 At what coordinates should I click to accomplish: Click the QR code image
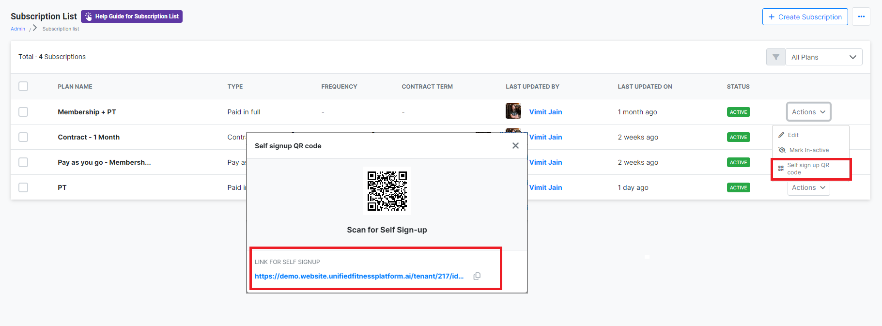[x=387, y=191]
